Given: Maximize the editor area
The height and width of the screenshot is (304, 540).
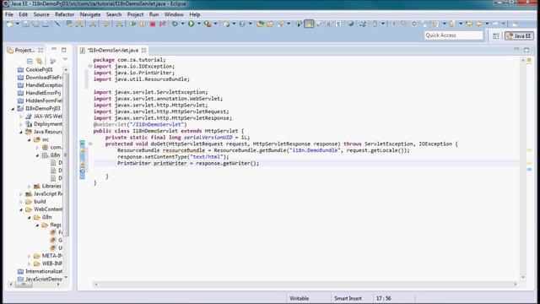Looking at the screenshot, I should pos(526,50).
